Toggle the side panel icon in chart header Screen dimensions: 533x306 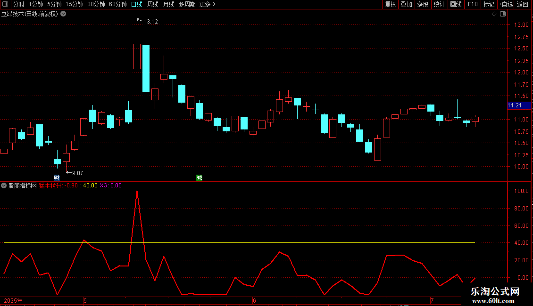(x=503, y=14)
